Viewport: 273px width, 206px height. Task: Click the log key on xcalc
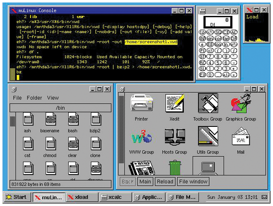pos(218,45)
